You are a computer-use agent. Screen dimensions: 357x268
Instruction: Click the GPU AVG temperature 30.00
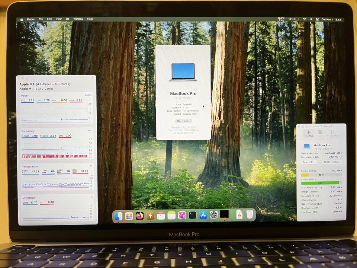pos(84,171)
